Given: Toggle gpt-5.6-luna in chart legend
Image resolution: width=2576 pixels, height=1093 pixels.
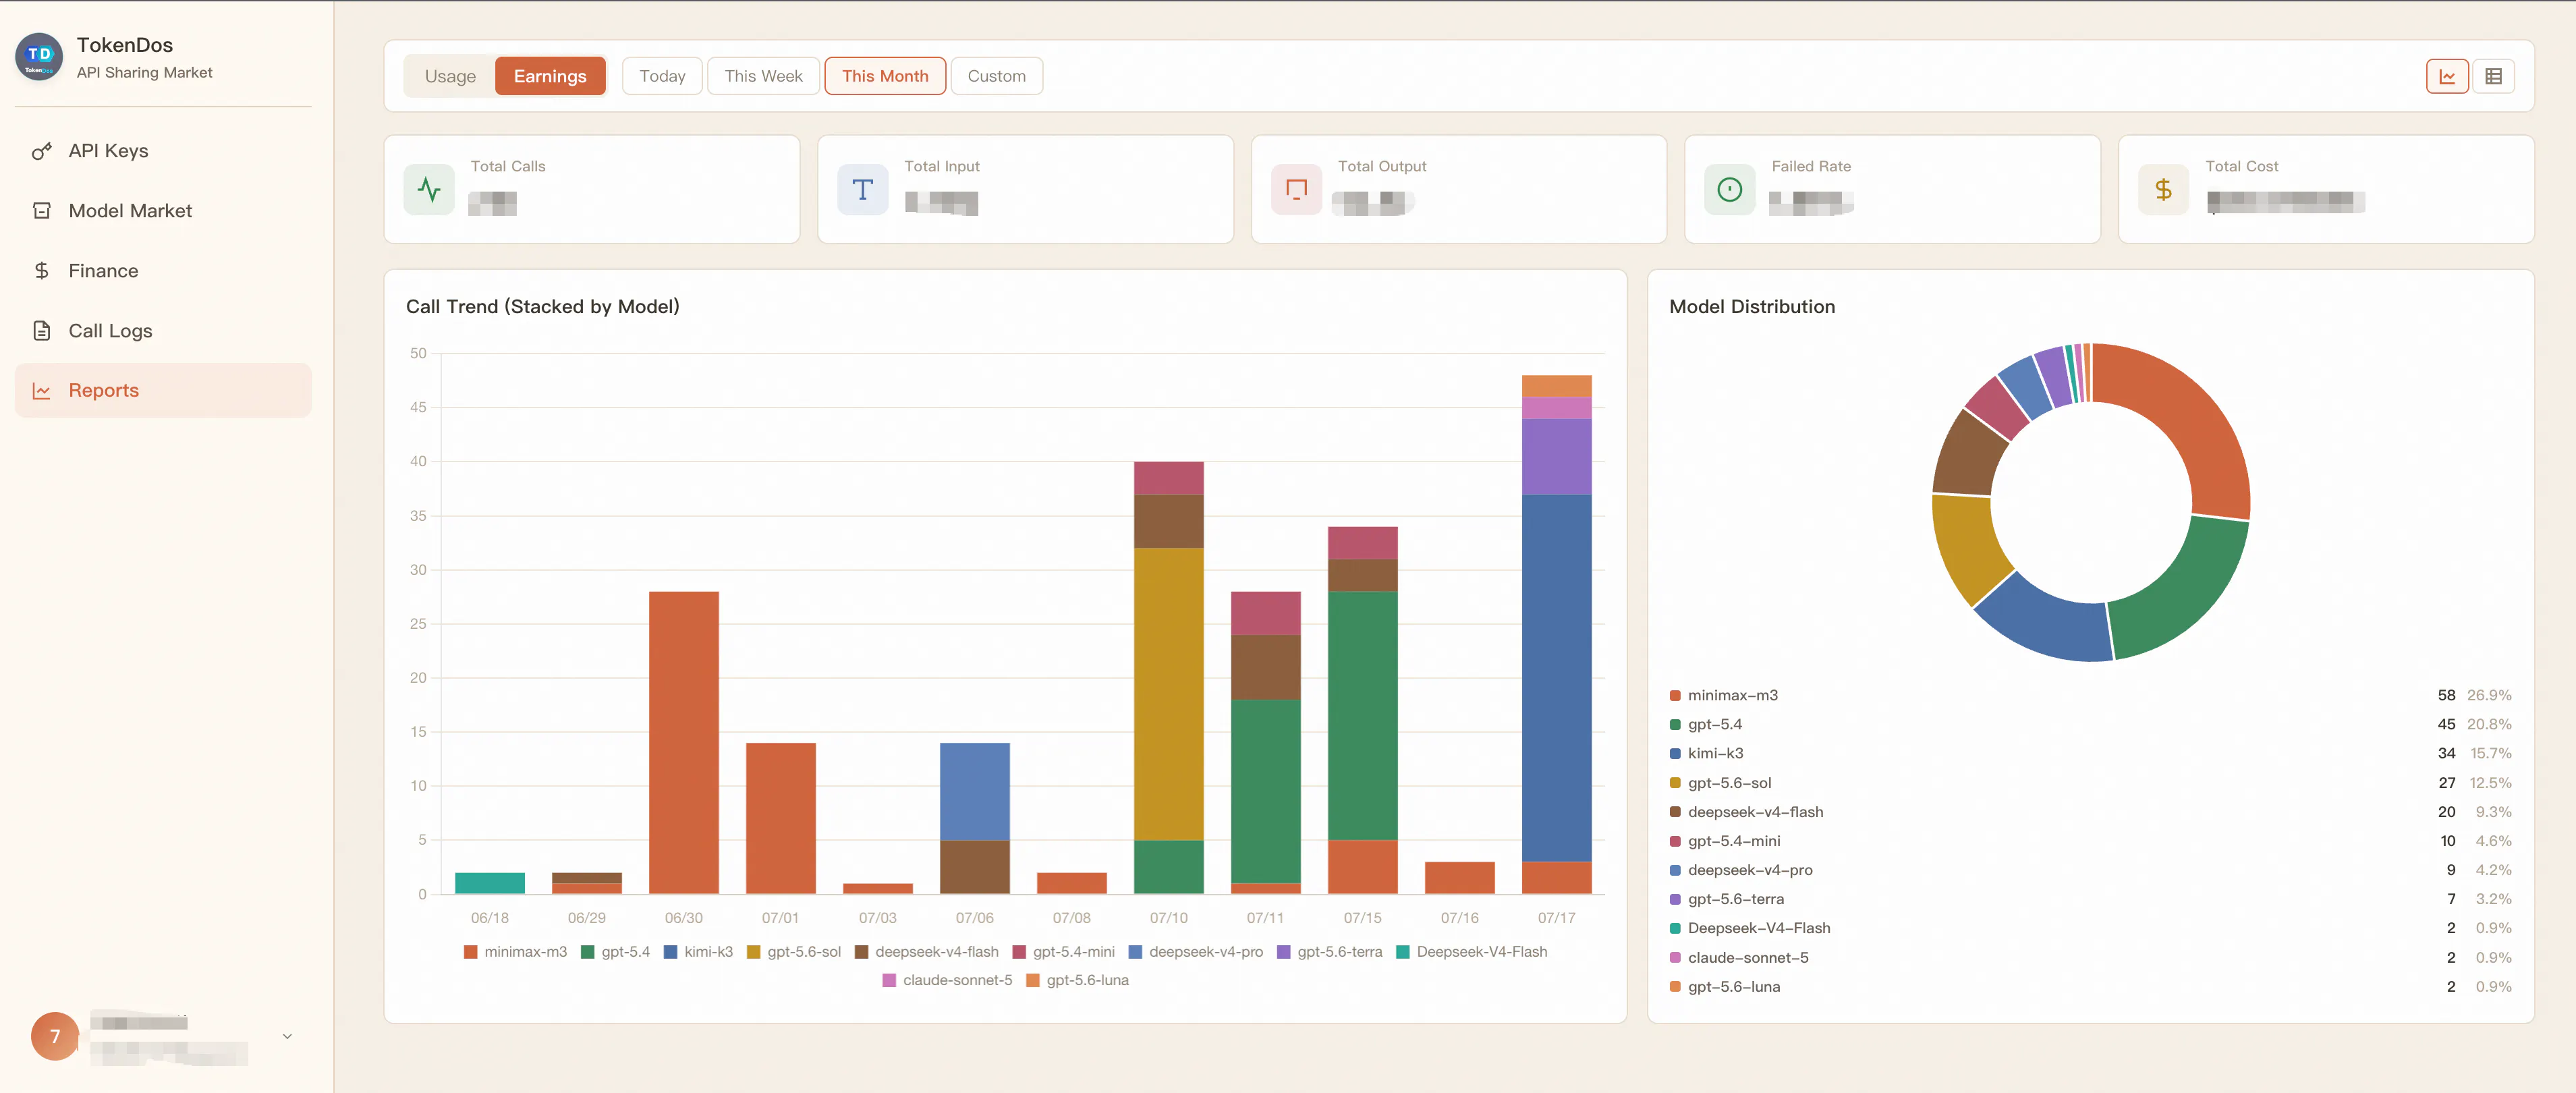Looking at the screenshot, I should [x=1077, y=980].
